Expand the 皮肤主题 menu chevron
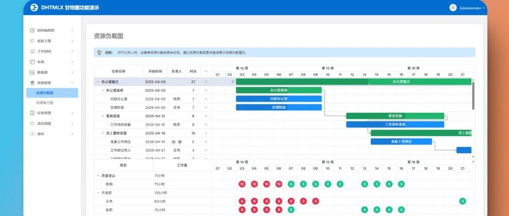Image resolution: width=509 pixels, height=216 pixels. click(x=72, y=41)
